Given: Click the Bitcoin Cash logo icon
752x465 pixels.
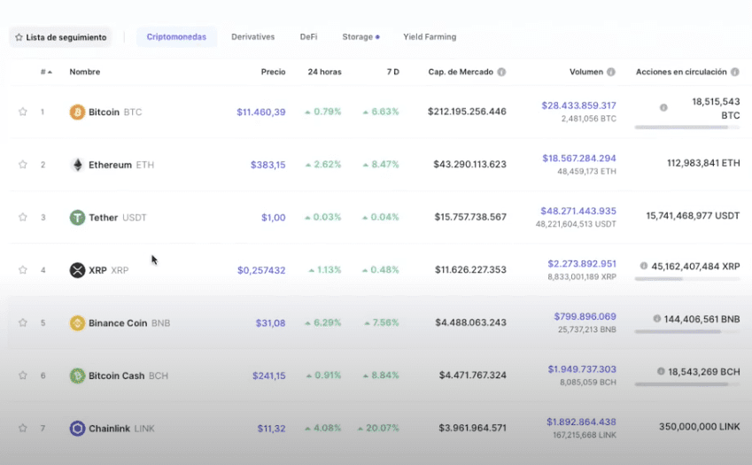Looking at the screenshot, I should [x=77, y=376].
